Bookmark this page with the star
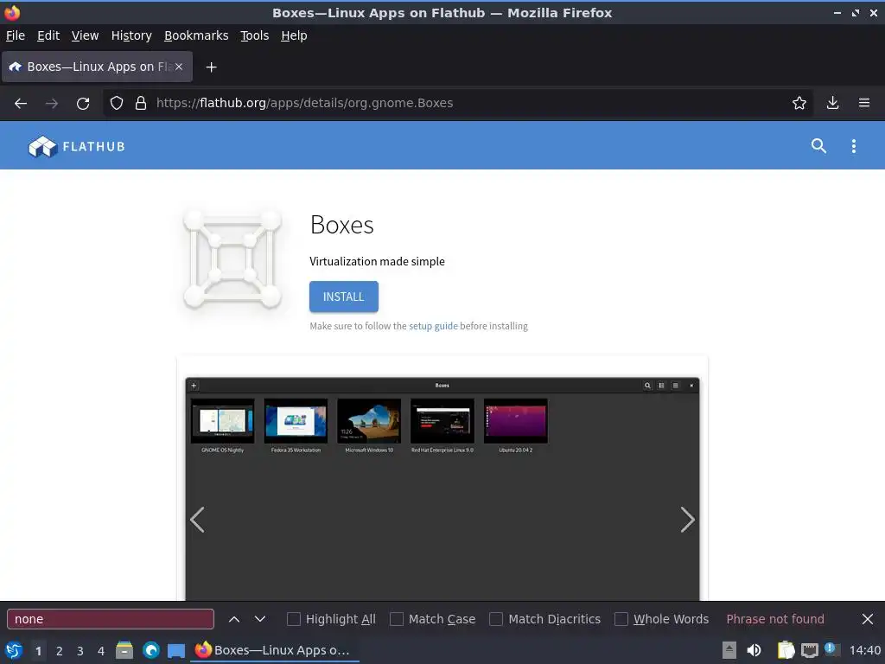885x664 pixels. [x=799, y=104]
